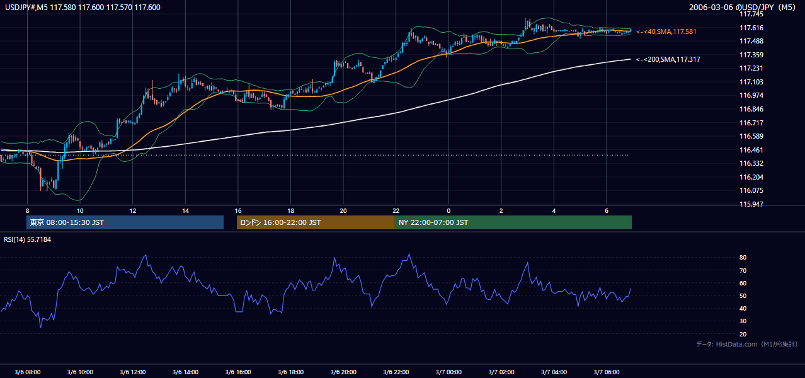Click the NY 22:00-07:00 JST session bar
Image resolution: width=805 pixels, height=378 pixels.
point(513,222)
